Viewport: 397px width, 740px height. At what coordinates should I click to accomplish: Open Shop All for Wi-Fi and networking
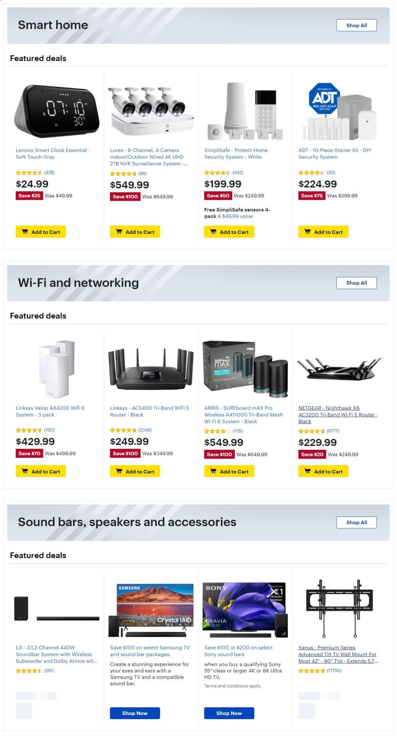tap(356, 283)
